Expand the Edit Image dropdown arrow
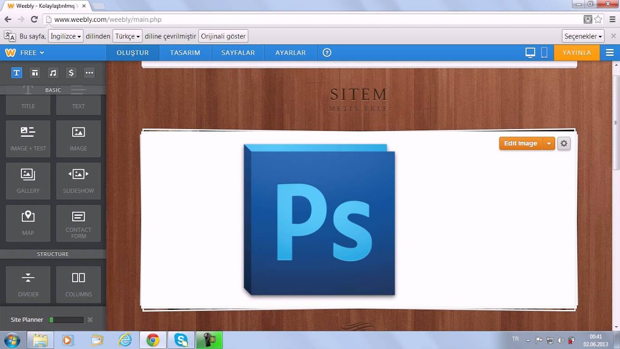The height and width of the screenshot is (349, 620). [x=549, y=143]
